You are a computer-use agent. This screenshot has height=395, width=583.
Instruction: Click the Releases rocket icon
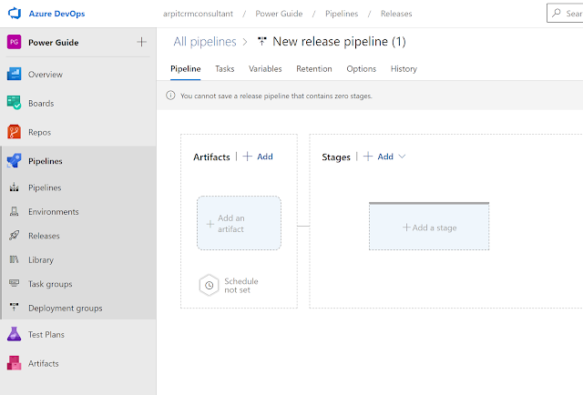pos(15,236)
